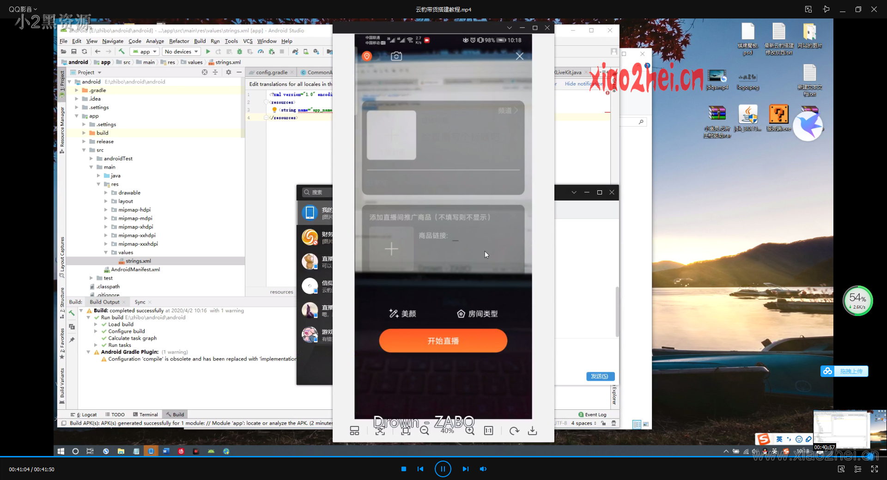Click the 发送(S) send button
Viewport: 887px width, 480px height.
pyautogui.click(x=600, y=377)
